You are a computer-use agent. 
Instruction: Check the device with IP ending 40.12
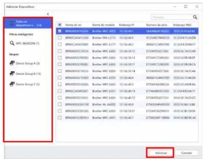tap(60, 97)
